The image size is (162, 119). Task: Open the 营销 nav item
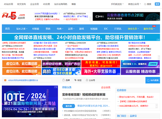(x=48, y=29)
